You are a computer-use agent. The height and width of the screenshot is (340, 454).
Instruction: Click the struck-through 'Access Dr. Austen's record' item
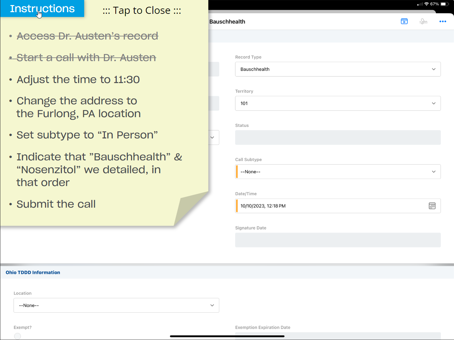[x=88, y=36]
